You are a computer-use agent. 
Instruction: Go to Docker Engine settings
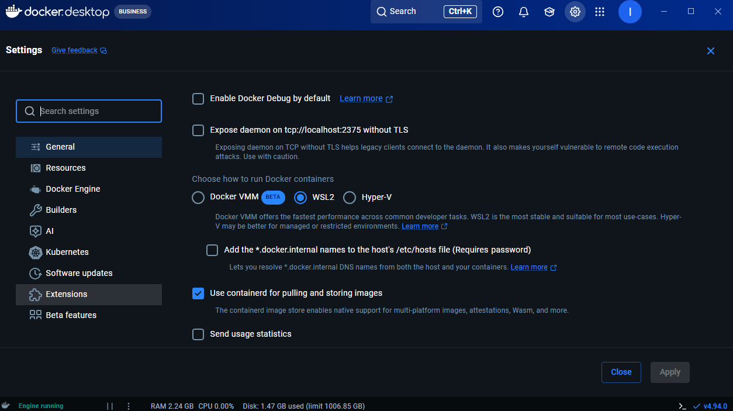(89, 189)
